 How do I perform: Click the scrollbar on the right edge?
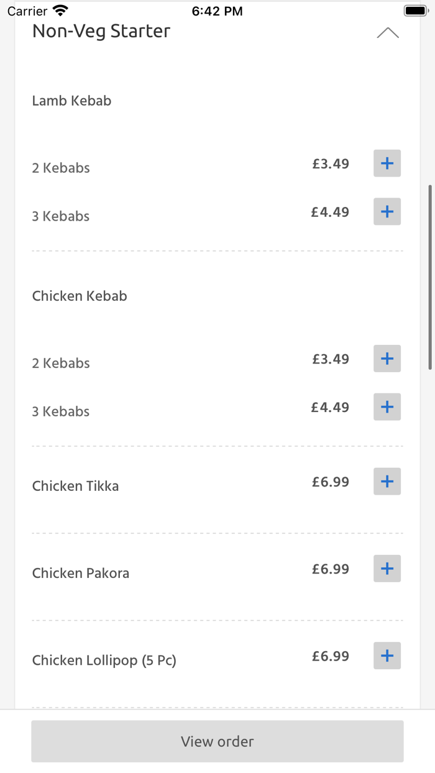pyautogui.click(x=431, y=273)
